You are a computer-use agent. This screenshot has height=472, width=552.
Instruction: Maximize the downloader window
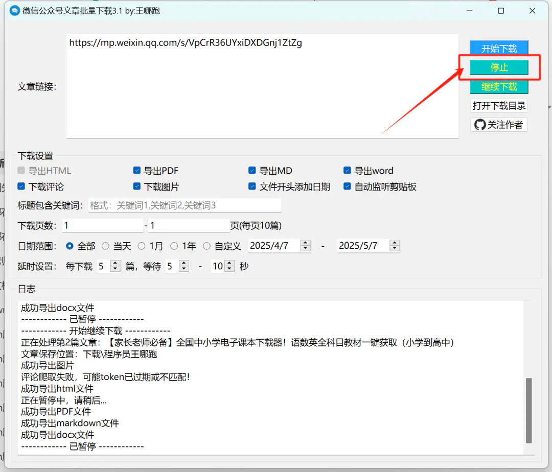click(501, 11)
